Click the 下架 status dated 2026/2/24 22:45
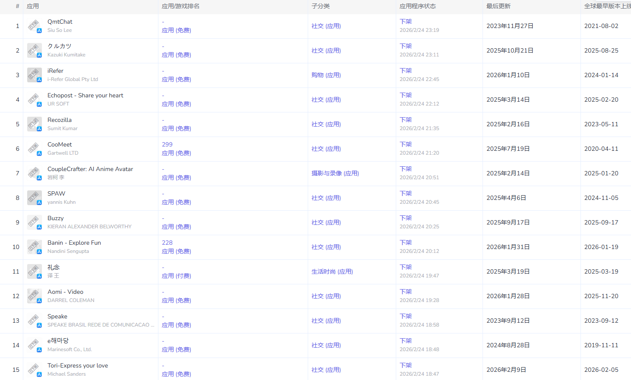This screenshot has width=631, height=380. point(406,71)
